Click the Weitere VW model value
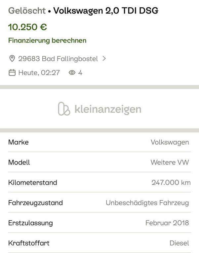Image resolution: width=199 pixels, height=253 pixels. [x=170, y=162]
